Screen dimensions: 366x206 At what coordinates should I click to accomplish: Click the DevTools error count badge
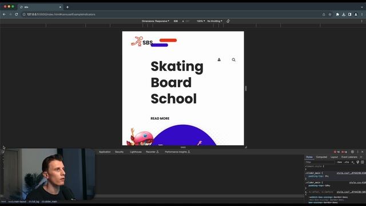337,152
